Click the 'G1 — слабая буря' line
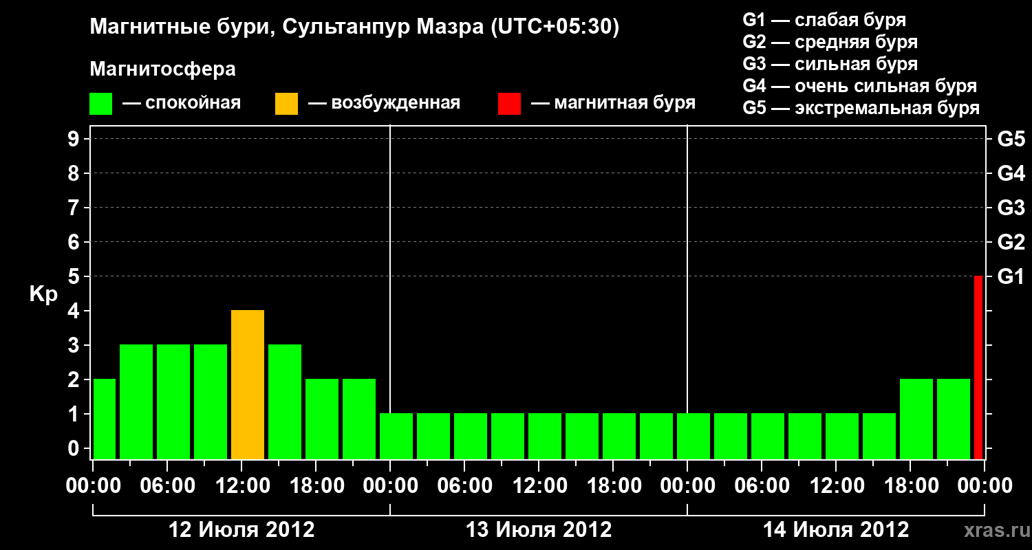Image resolution: width=1032 pixels, height=550 pixels. pos(824,20)
